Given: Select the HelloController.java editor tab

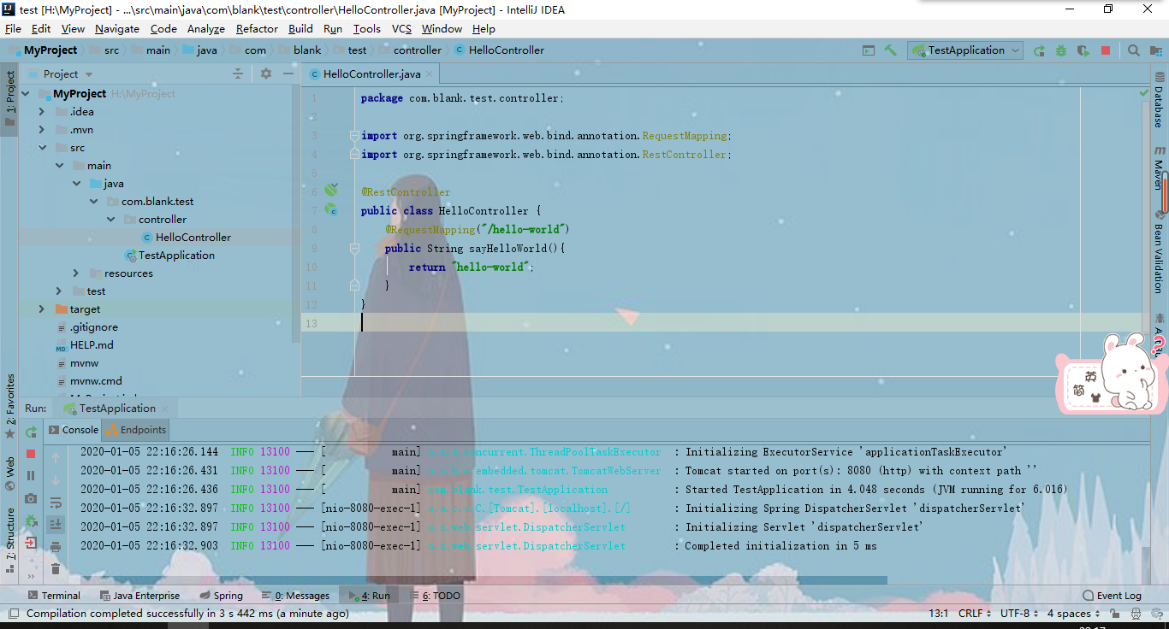Looking at the screenshot, I should [x=371, y=74].
